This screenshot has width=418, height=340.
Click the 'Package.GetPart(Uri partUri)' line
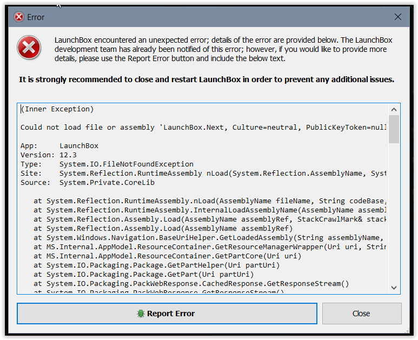click(144, 275)
